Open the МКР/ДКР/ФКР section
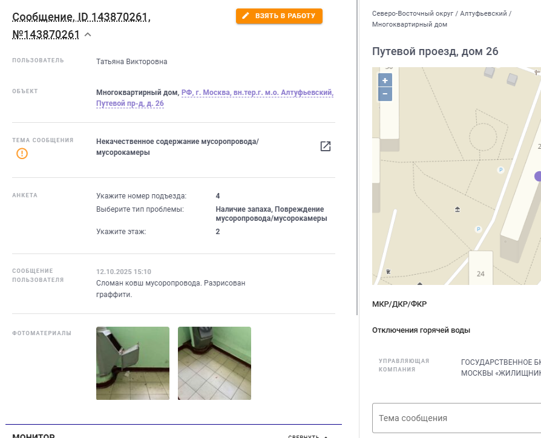The height and width of the screenshot is (438, 541). pyautogui.click(x=399, y=304)
